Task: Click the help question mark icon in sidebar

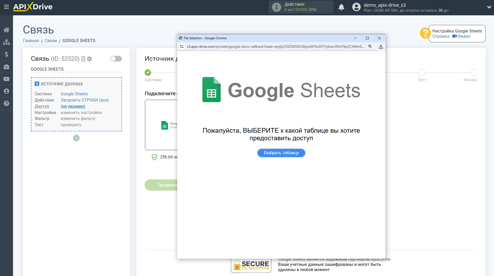Action: click(6, 103)
